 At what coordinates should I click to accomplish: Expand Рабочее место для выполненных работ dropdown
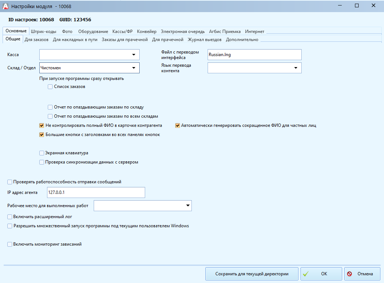click(x=188, y=206)
